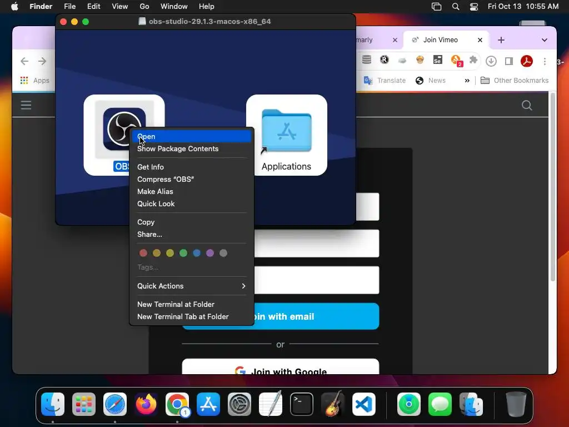Expand Chrome tab search dropdown
Screen dimensions: 569x427
[545, 40]
